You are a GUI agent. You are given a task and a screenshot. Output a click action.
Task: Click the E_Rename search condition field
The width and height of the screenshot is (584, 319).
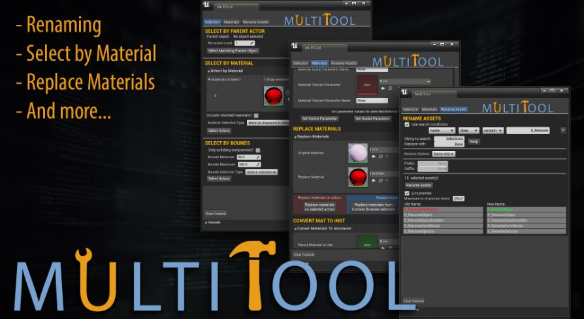point(528,131)
